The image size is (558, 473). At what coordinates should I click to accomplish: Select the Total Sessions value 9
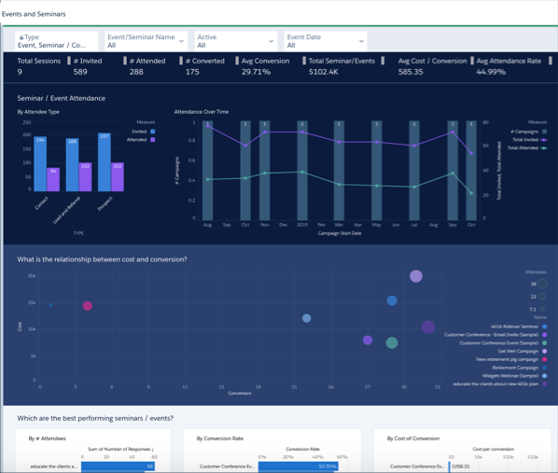point(20,72)
